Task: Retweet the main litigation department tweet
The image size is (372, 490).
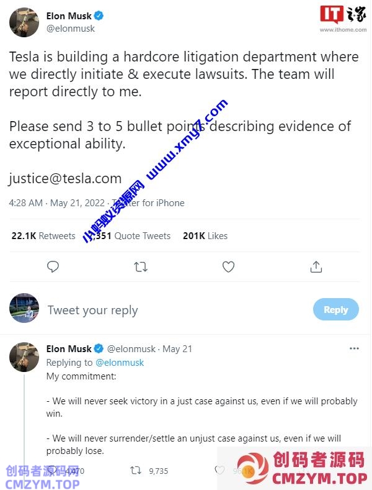Action: click(141, 266)
